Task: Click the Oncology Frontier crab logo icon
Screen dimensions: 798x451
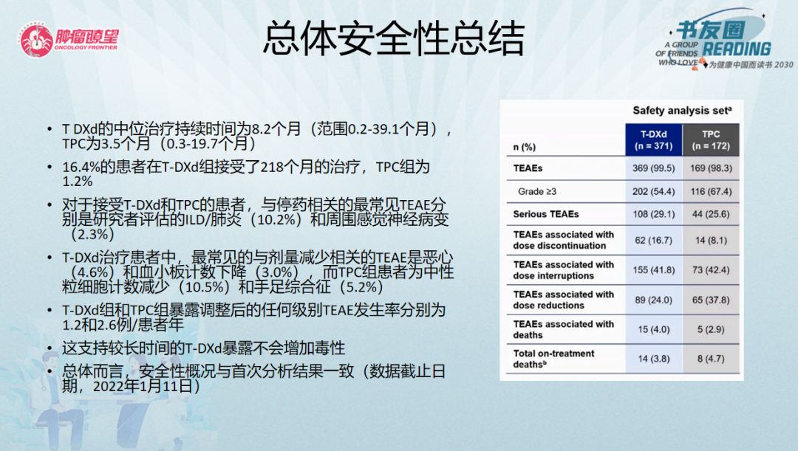Action: [x=34, y=41]
